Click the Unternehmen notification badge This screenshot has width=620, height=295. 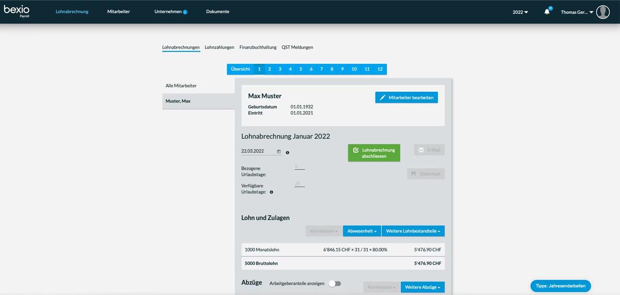pyautogui.click(x=185, y=12)
